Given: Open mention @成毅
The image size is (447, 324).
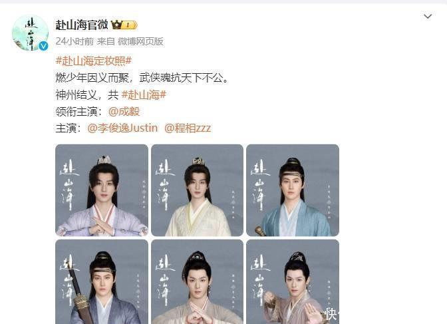Looking at the screenshot, I should (124, 111).
